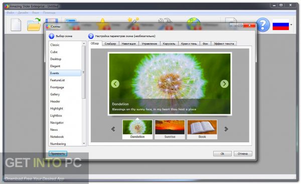
Task: Close the Скины dialog with red X
Action: tap(249, 26)
